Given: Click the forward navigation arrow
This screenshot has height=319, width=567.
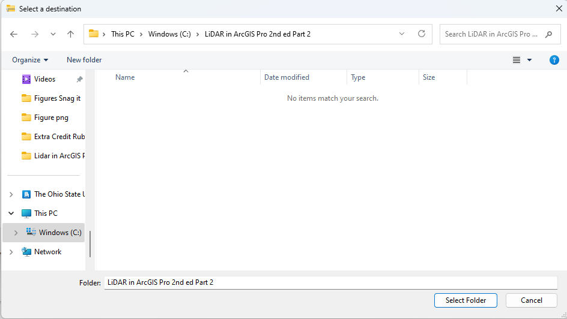Looking at the screenshot, I should coord(35,34).
